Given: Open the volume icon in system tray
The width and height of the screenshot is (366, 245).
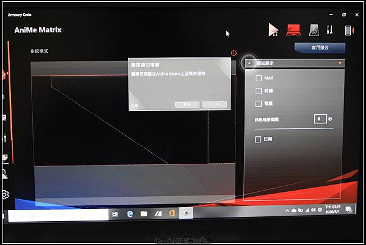Looking at the screenshot, I should [314, 210].
